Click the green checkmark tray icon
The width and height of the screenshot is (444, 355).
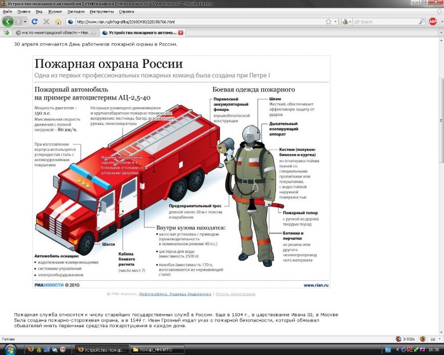coord(415,350)
